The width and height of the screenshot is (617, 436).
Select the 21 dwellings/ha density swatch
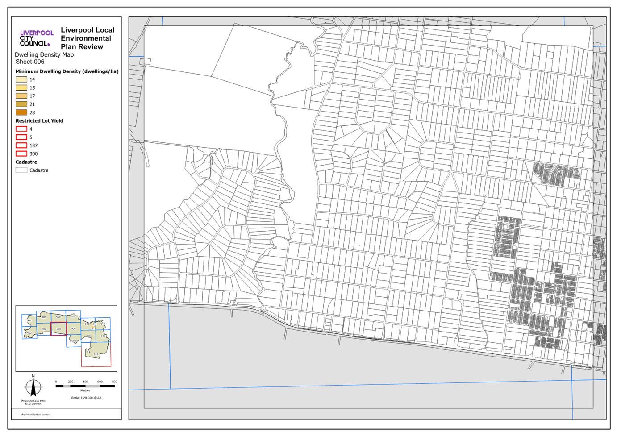click(x=21, y=104)
